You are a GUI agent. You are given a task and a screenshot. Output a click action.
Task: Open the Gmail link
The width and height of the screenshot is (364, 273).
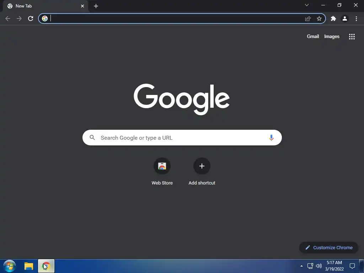click(313, 37)
